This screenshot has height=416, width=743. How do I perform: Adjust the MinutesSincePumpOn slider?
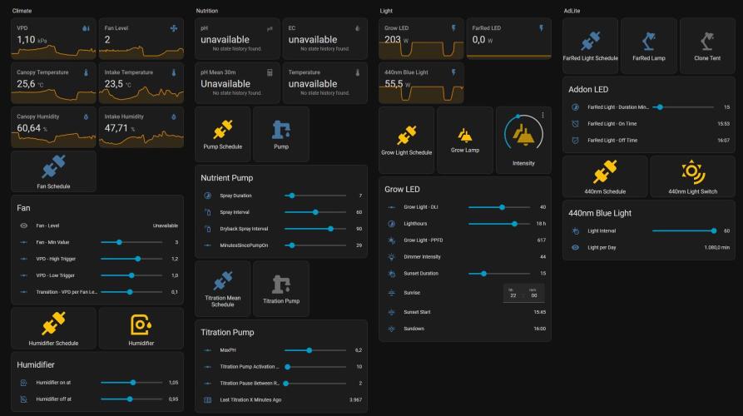[315, 245]
